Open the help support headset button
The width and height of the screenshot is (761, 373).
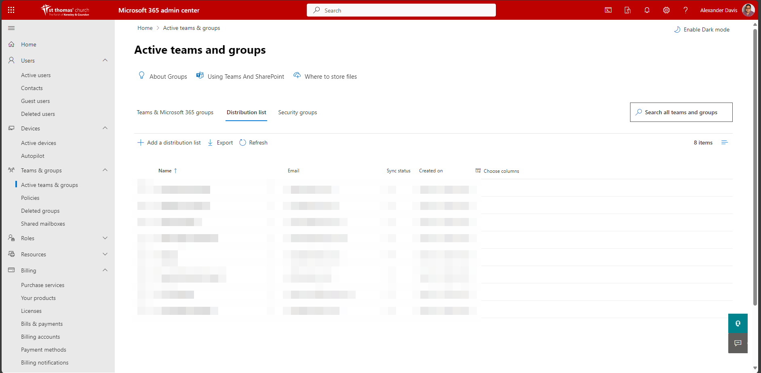point(738,323)
